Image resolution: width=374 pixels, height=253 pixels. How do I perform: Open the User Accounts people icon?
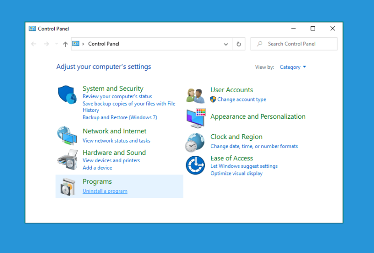[195, 96]
